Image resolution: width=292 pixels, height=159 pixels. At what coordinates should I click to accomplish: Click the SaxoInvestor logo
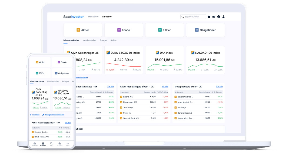[74, 17]
